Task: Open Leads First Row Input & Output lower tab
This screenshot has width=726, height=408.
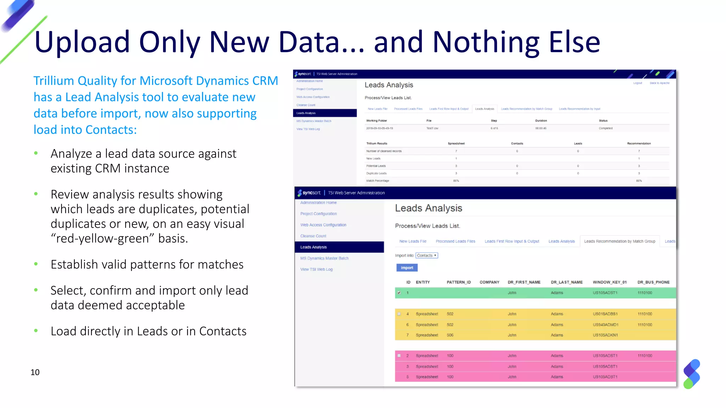Action: pyautogui.click(x=512, y=241)
